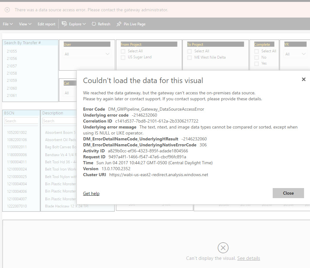
Task: Click Description search input field
Action: [x=60, y=121]
